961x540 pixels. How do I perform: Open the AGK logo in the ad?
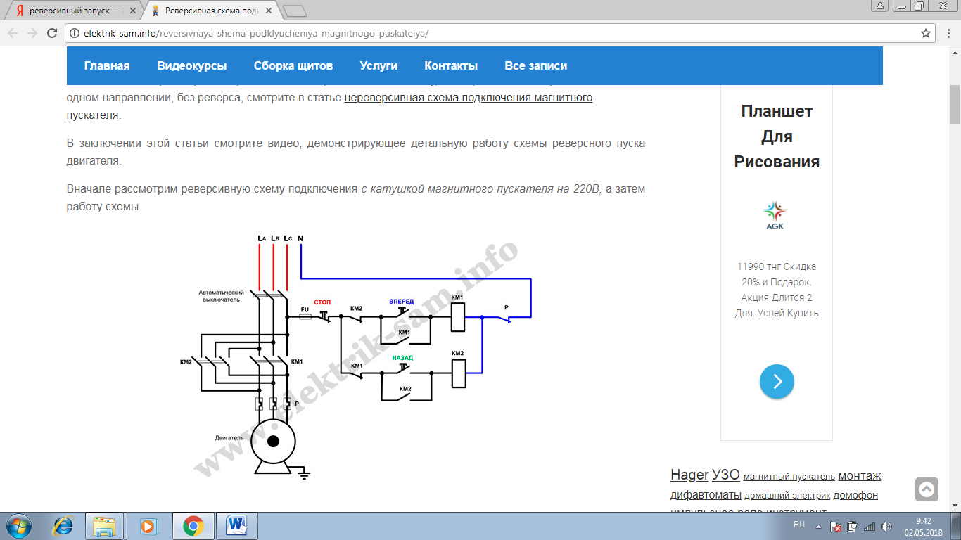[x=775, y=214]
